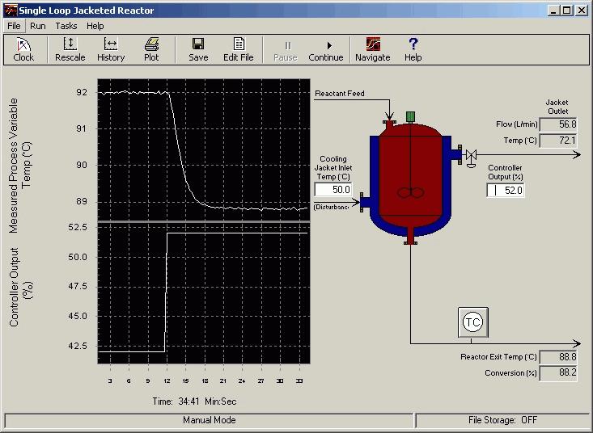Click the Reactor Exit Temp value 88.8

point(558,357)
